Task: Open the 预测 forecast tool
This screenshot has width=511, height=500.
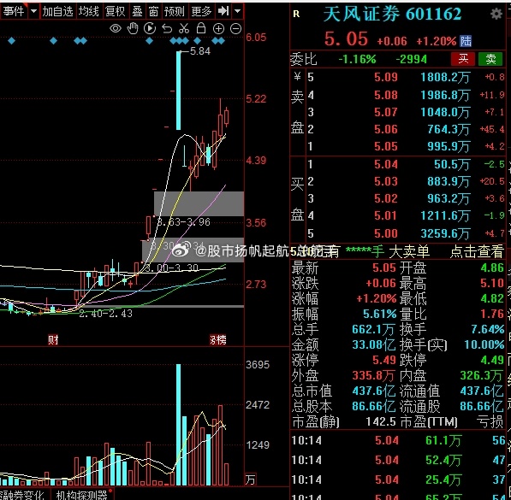Action: (175, 11)
